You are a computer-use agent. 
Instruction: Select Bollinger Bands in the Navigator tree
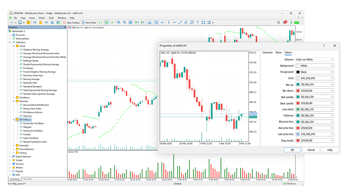(30, 61)
